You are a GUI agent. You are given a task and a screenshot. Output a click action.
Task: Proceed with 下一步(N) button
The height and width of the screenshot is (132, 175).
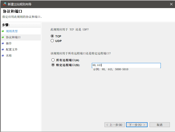click(x=137, y=125)
